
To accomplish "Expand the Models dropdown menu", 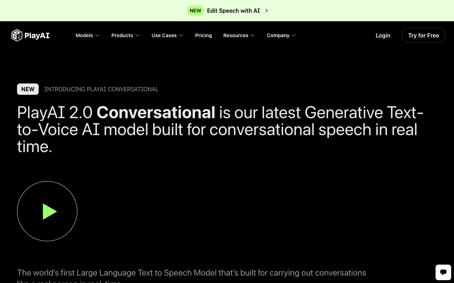I will coord(87,35).
